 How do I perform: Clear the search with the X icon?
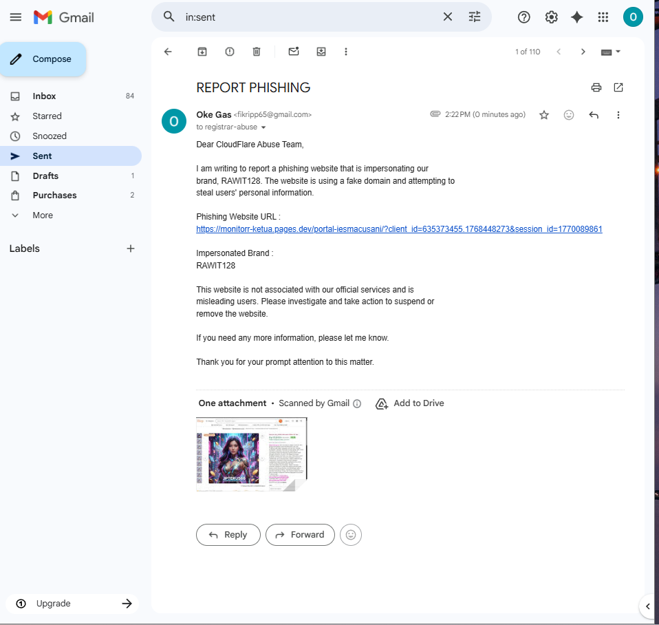click(x=448, y=17)
